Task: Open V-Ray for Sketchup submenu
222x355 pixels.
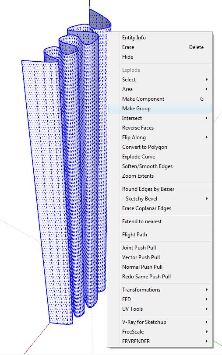Action: pos(160,322)
